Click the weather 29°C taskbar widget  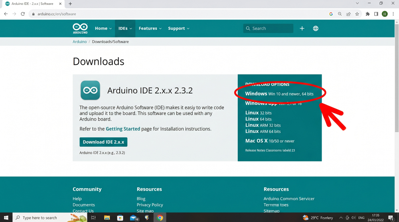click(x=318, y=218)
